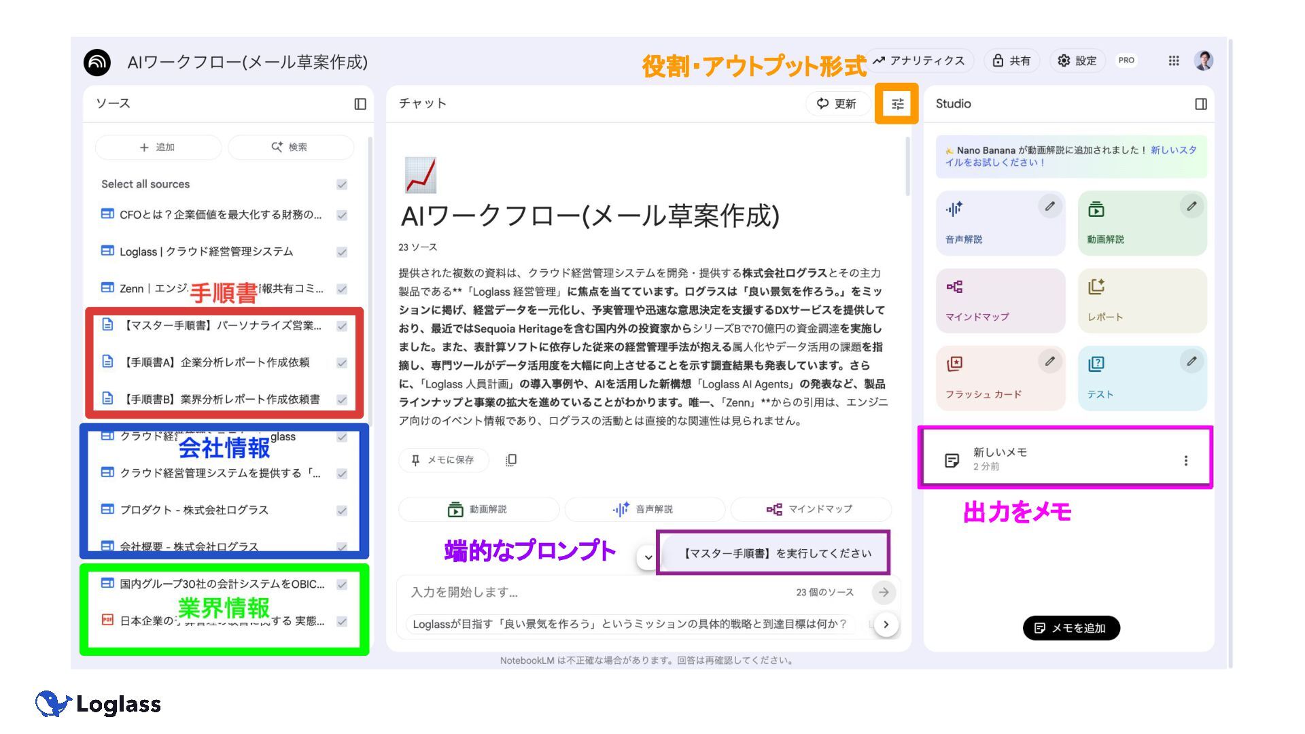The height and width of the screenshot is (734, 1305).
Task: Edit the audio overview card settings
Action: tap(1049, 206)
